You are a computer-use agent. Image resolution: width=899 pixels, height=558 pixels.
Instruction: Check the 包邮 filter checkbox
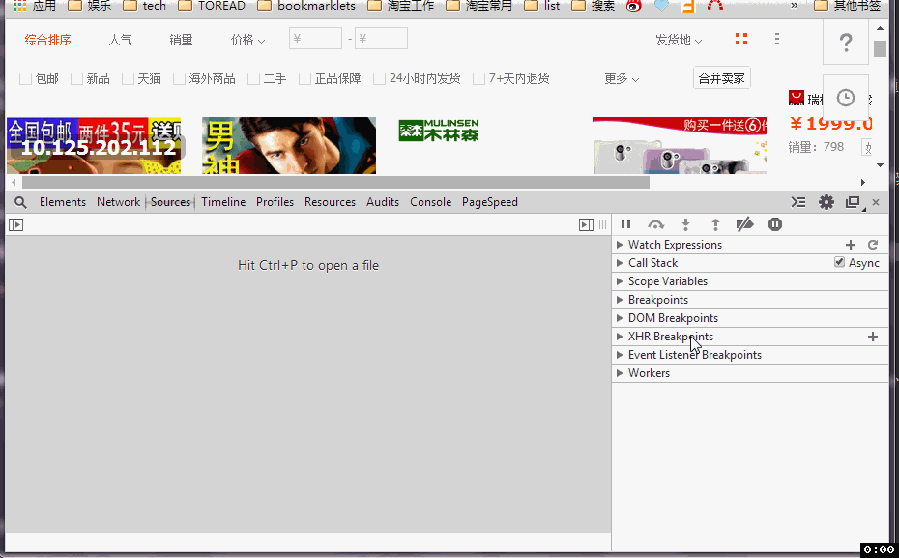[x=26, y=79]
